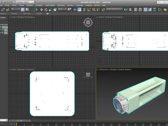This screenshot has height=126, width=168.
Task: Click the Align tool icon
Action: tap(130, 9)
